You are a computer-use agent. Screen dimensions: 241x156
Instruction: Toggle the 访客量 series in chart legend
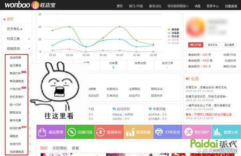point(173,33)
